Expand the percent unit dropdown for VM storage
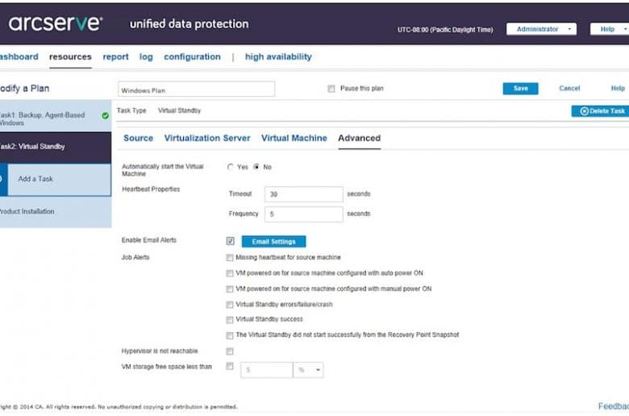This screenshot has width=629, height=416. [x=308, y=370]
